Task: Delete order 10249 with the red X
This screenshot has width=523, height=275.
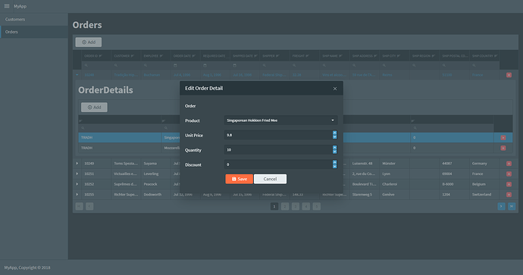Action: 509,164
